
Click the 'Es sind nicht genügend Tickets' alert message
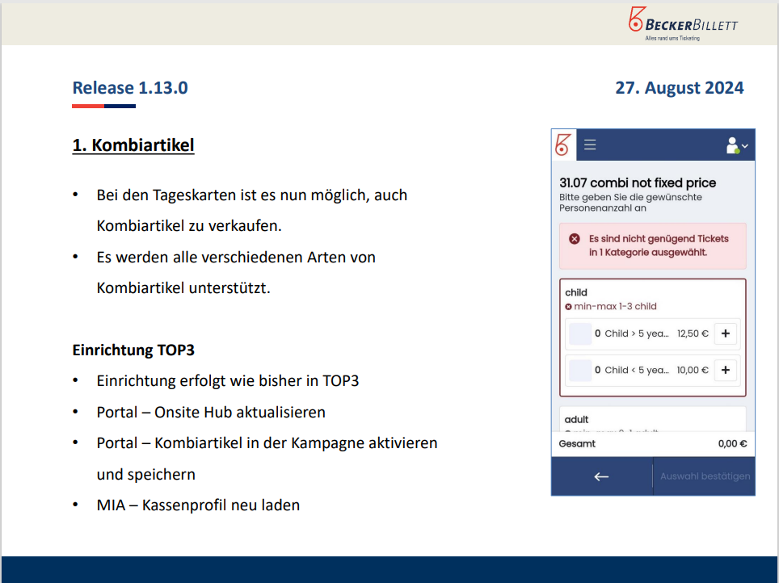click(659, 245)
